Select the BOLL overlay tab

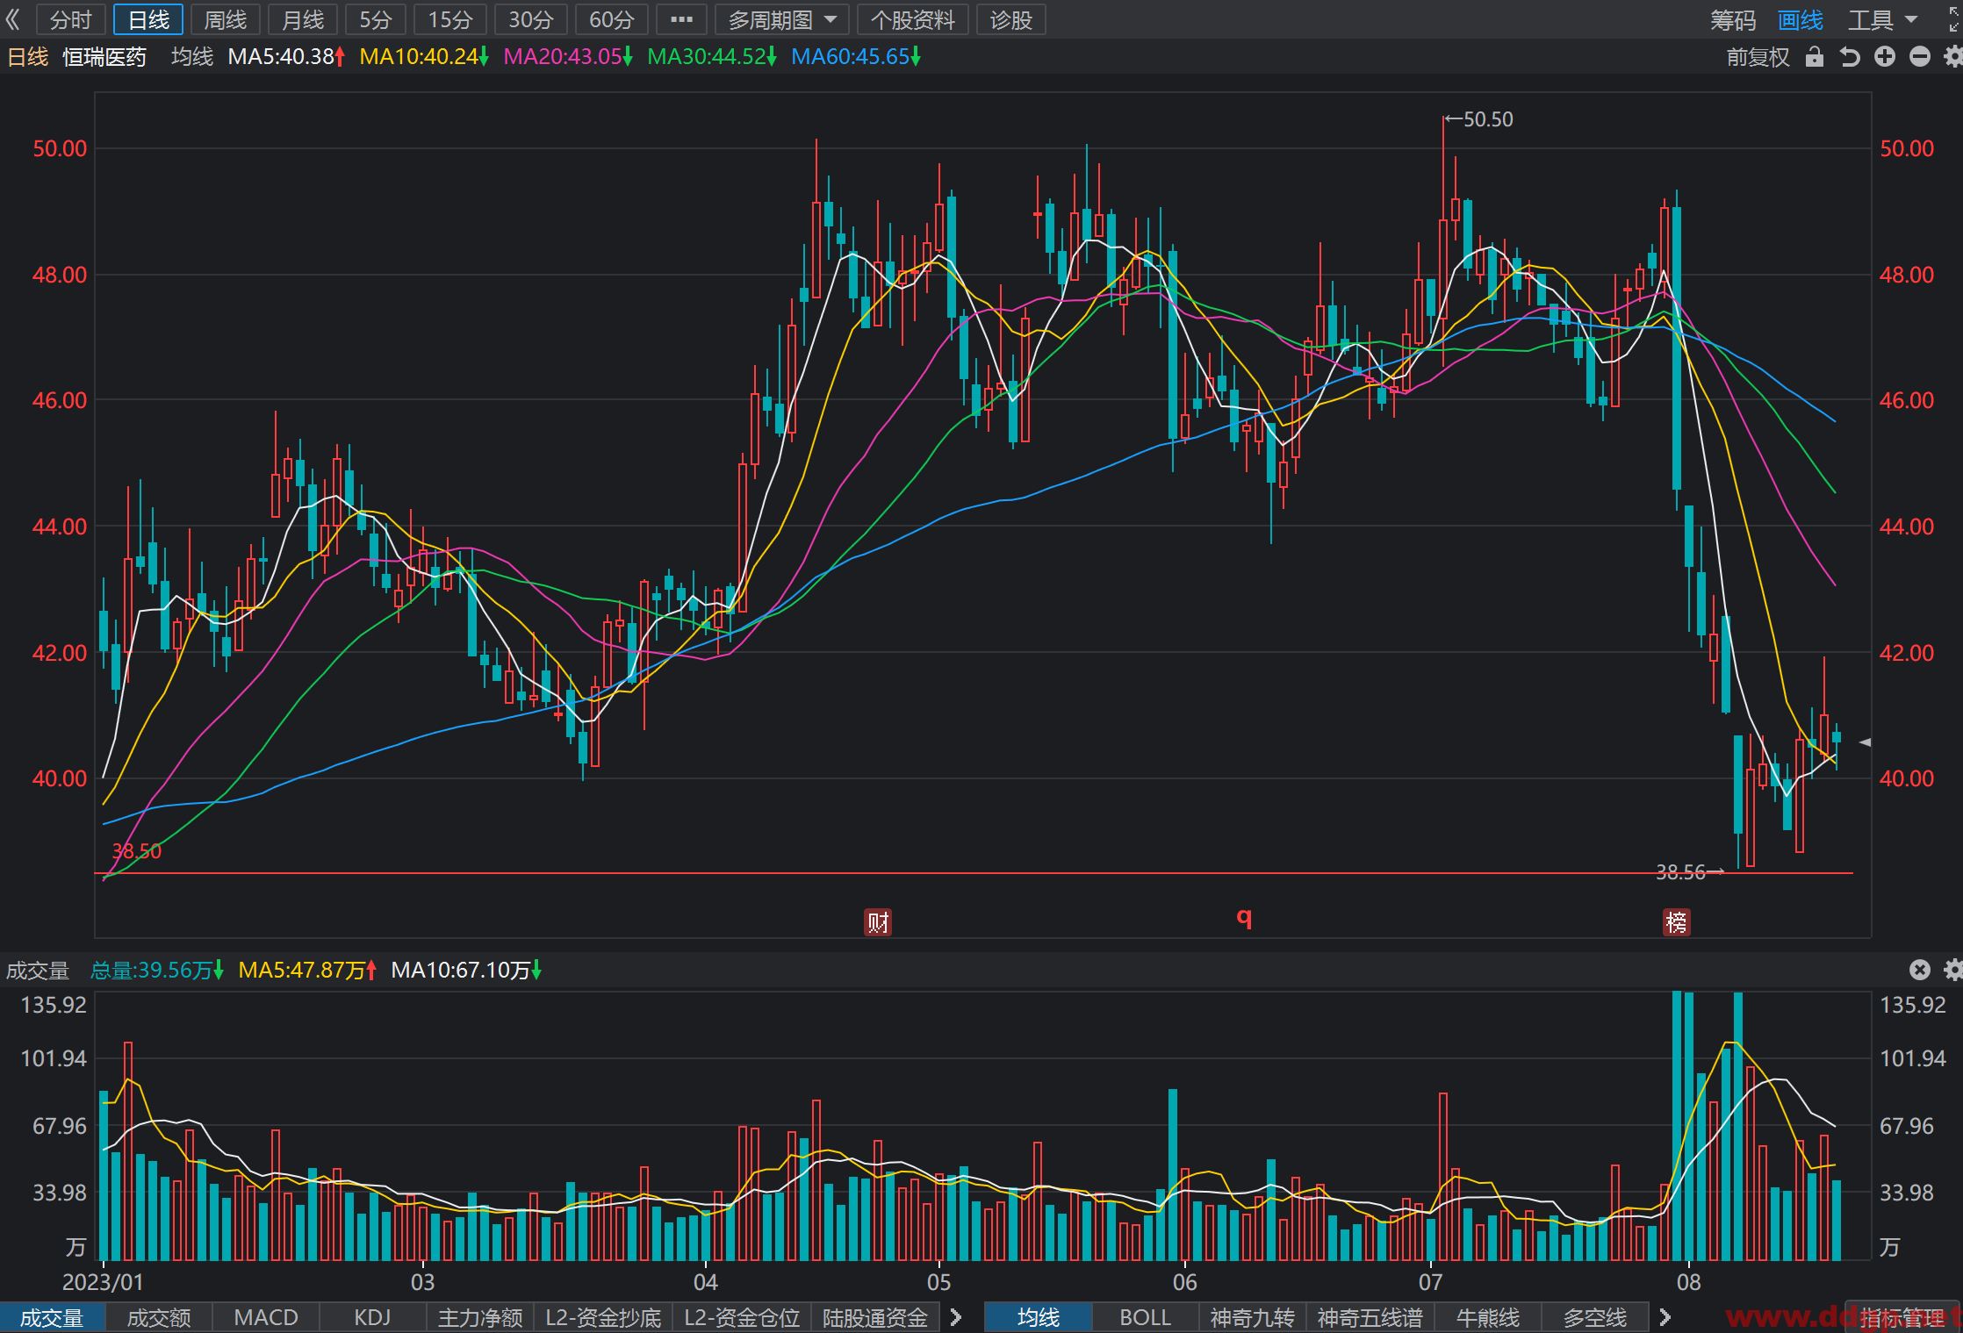coord(1145,1317)
